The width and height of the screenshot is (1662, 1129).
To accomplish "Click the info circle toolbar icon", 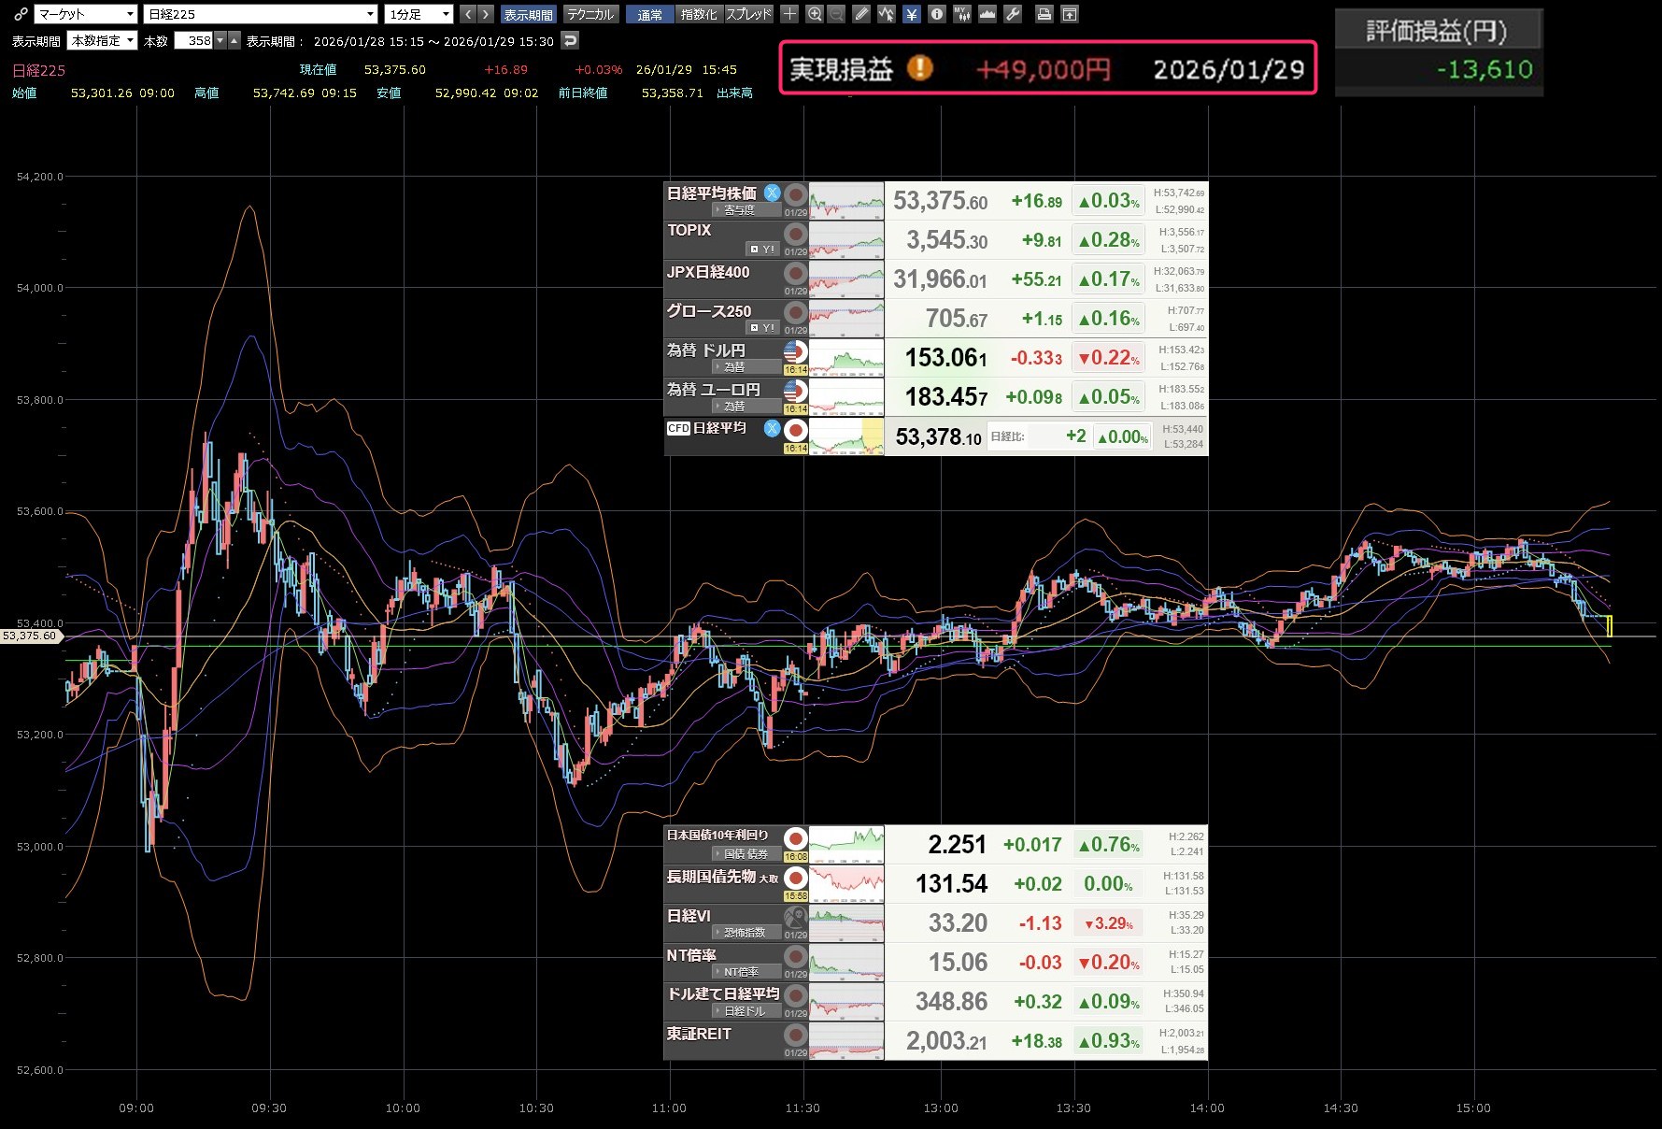I will [936, 14].
